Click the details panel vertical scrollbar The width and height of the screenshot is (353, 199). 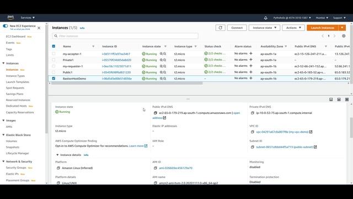point(351,128)
